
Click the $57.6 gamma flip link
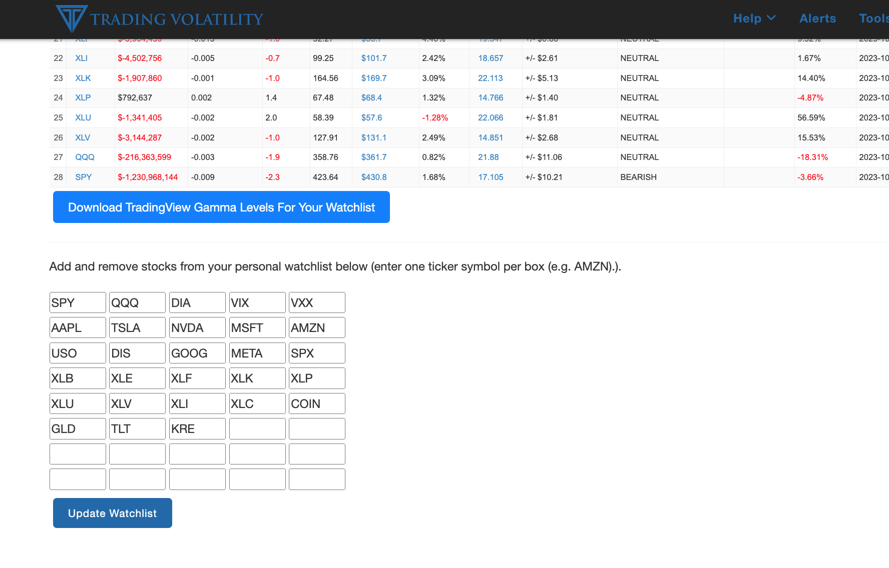coord(371,117)
